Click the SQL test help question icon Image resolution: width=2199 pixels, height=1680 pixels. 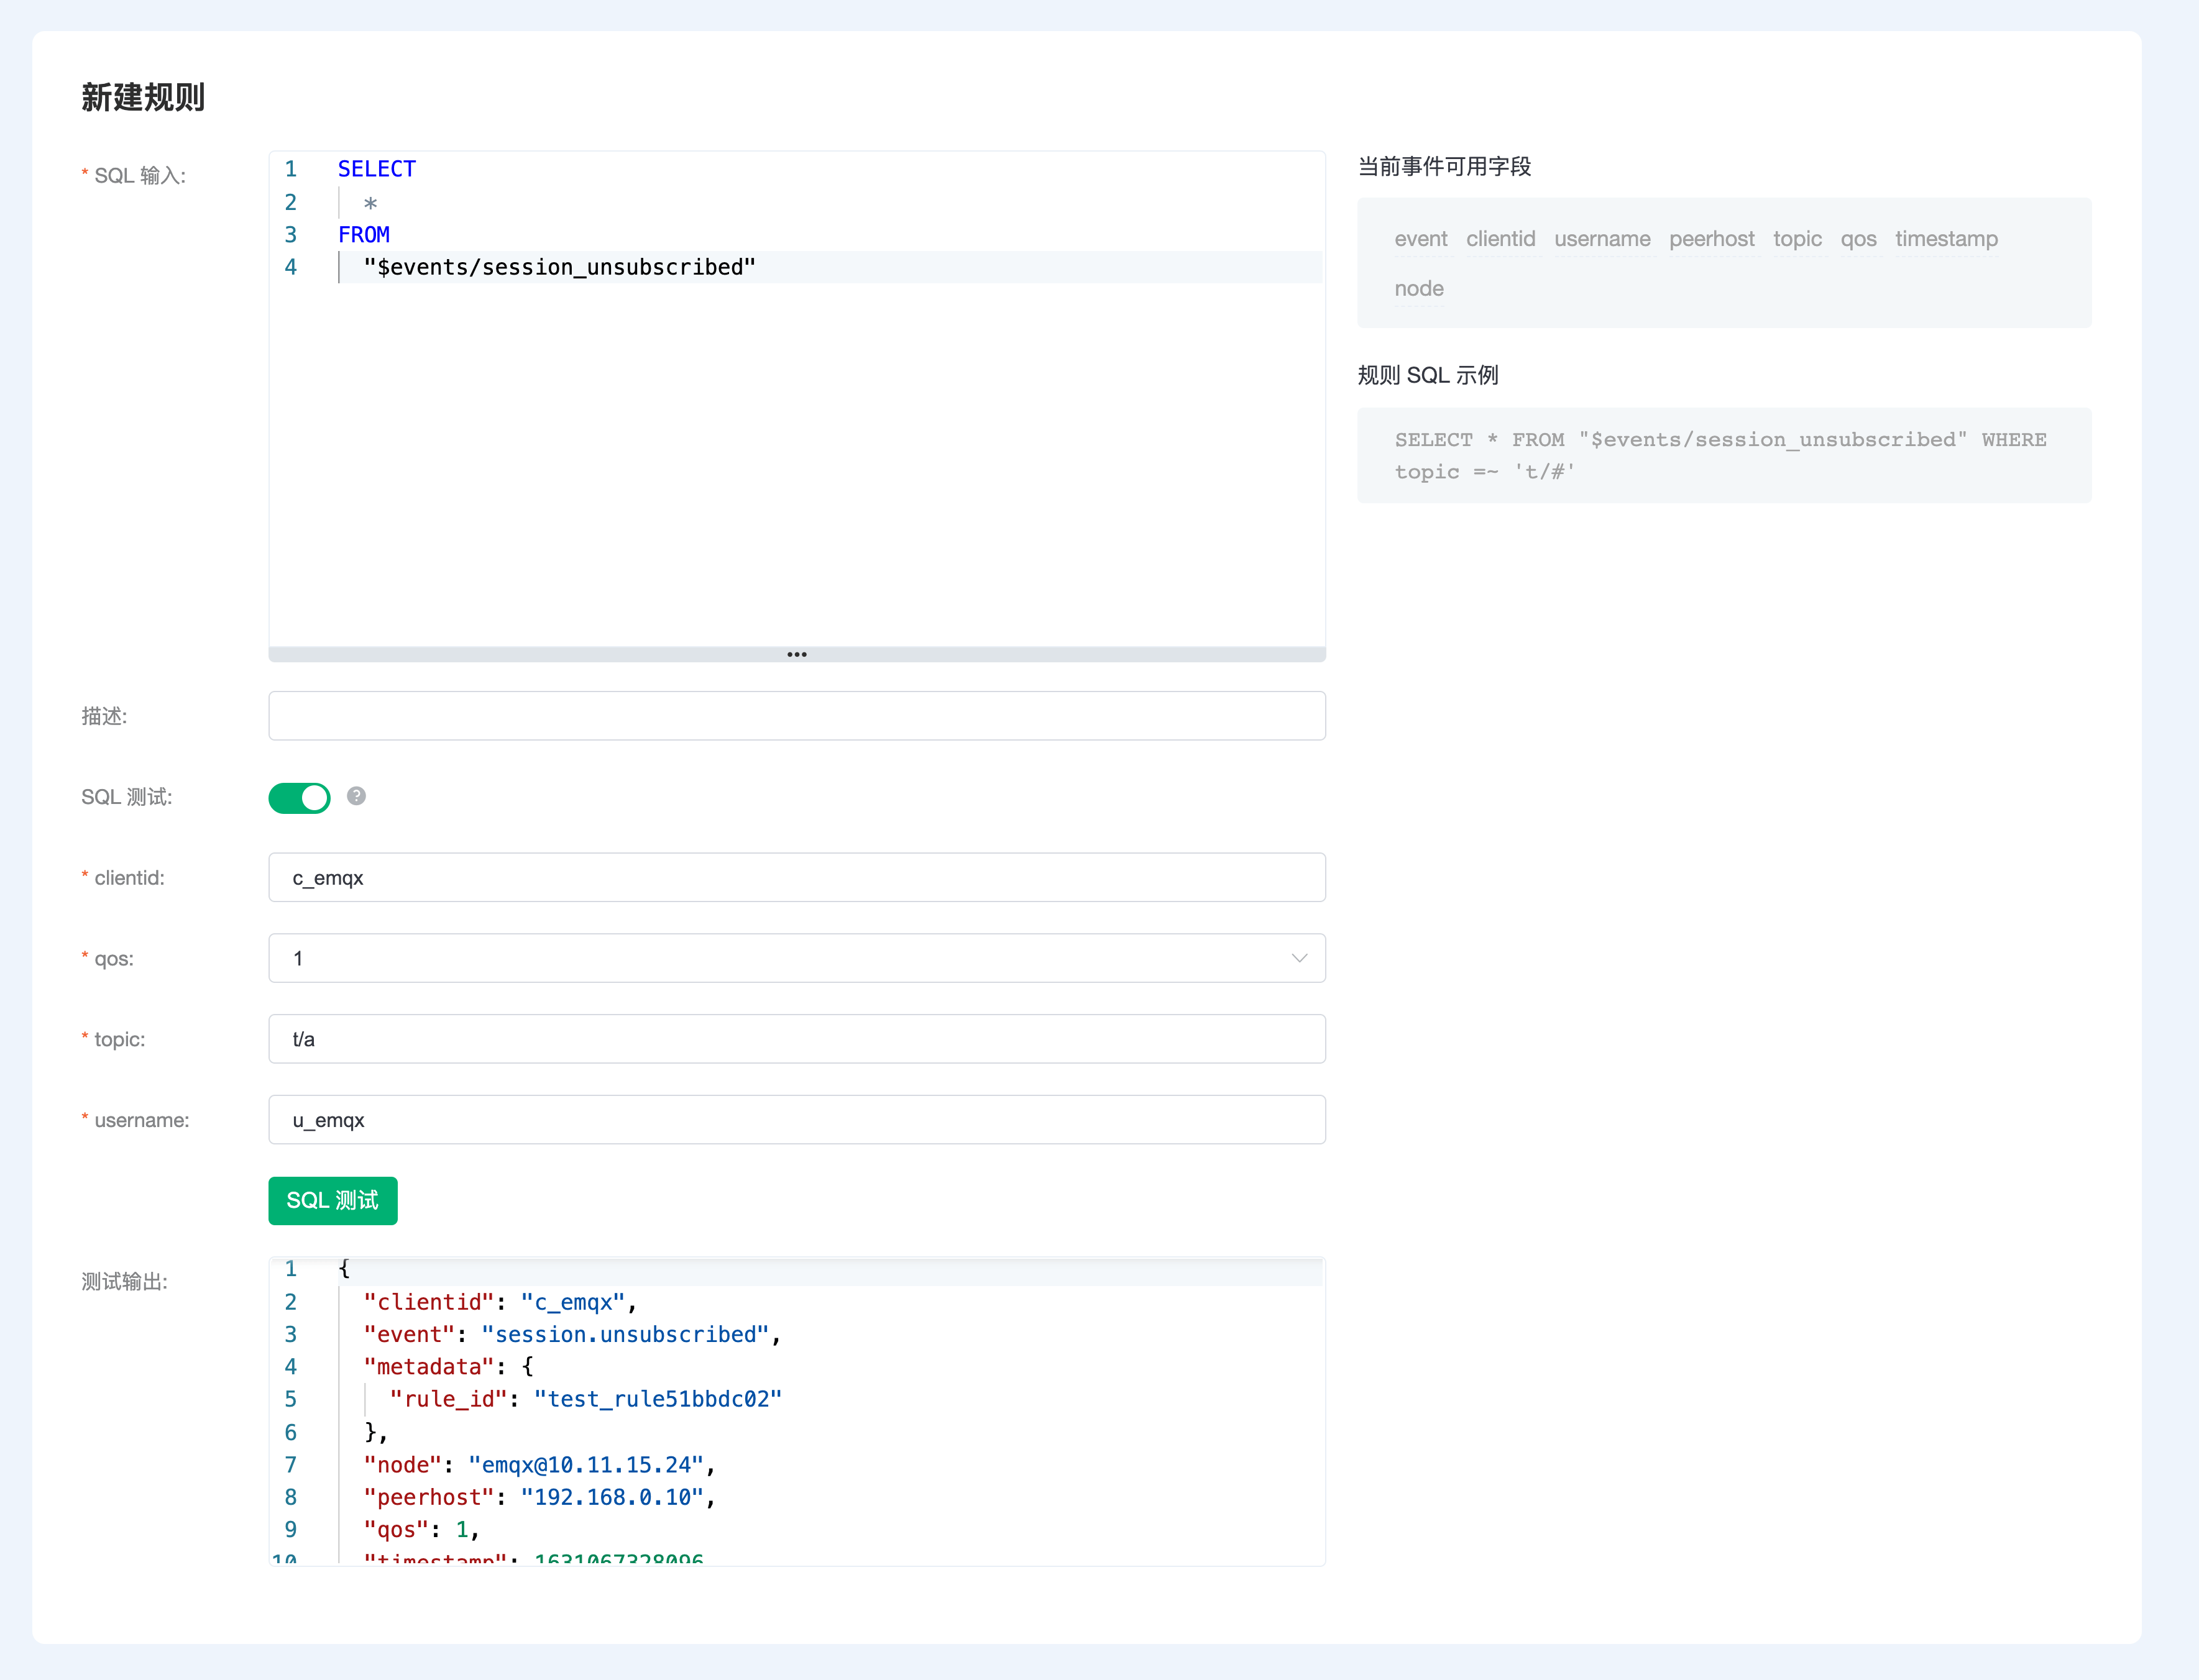[356, 796]
